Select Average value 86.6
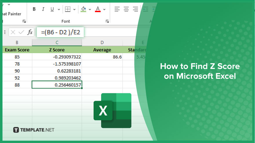This screenshot has height=143, width=255. [x=102, y=57]
